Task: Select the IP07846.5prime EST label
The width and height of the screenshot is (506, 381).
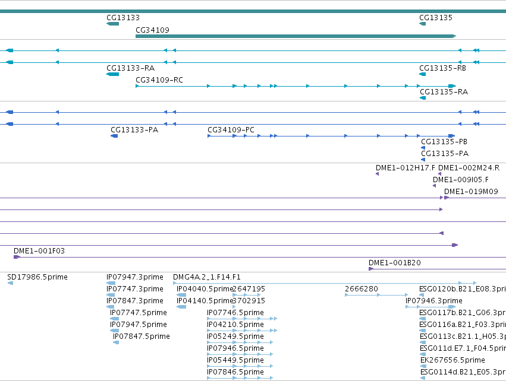Action: (x=235, y=372)
